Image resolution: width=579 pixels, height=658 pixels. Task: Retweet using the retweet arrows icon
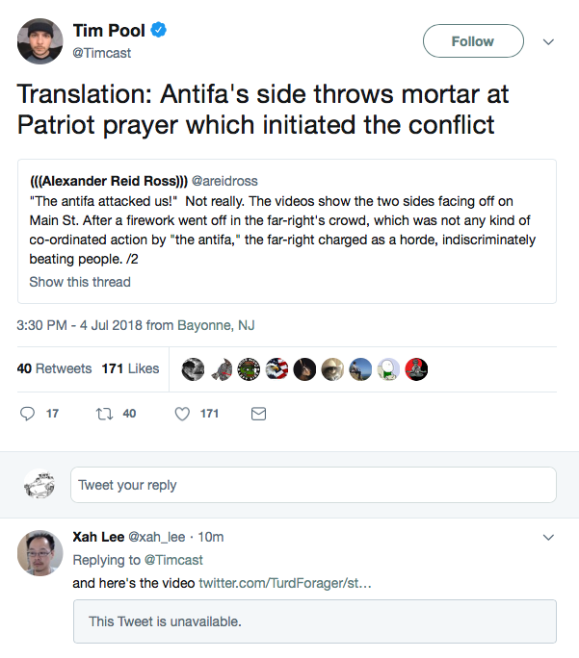[107, 414]
